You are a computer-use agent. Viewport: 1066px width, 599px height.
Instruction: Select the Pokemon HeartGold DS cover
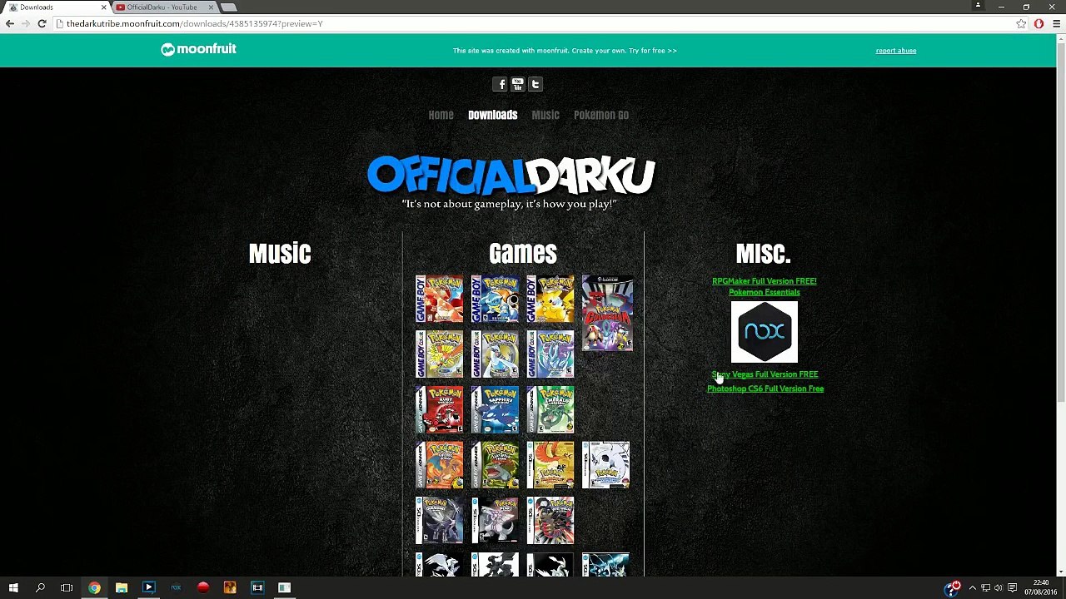point(550,465)
